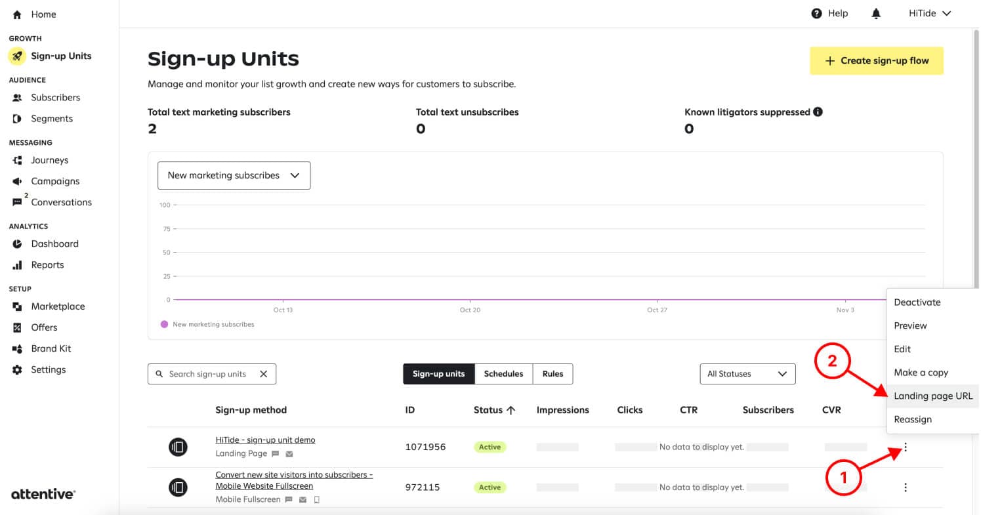Open Offers in the sidebar
Image resolution: width=981 pixels, height=515 pixels.
[x=35, y=327]
